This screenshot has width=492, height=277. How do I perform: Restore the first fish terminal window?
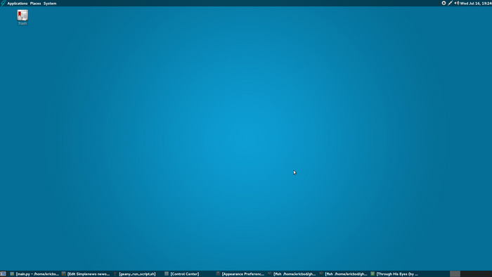292,274
